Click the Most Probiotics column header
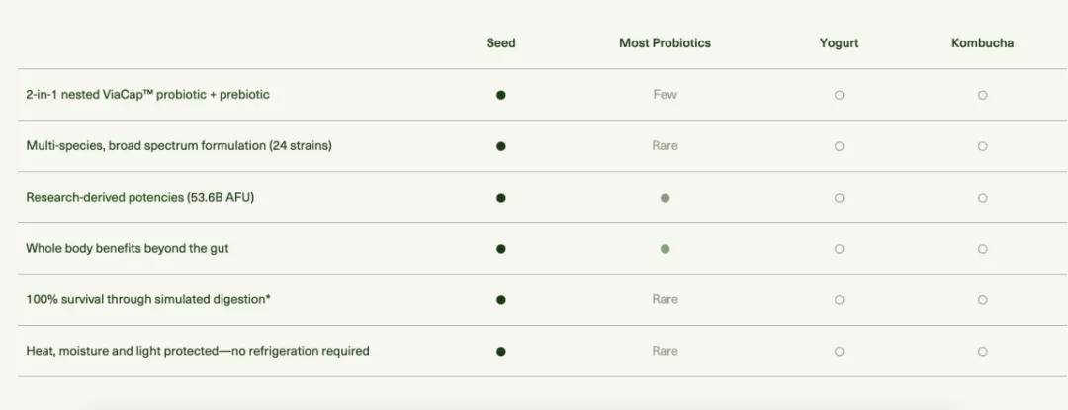Screen dimensions: 1068x410 pos(665,43)
